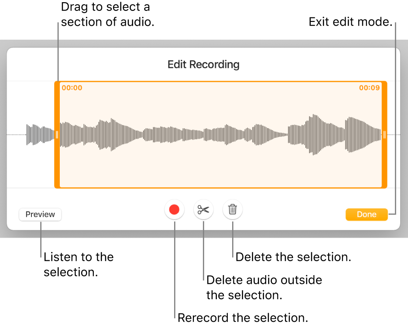The height and width of the screenshot is (327, 408).
Task: Trim audio with the scissors icon
Action: click(x=203, y=210)
